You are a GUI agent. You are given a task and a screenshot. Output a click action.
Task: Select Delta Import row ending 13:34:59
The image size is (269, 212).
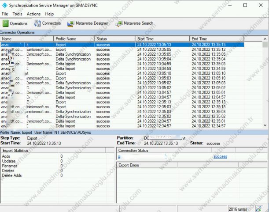click(122, 68)
